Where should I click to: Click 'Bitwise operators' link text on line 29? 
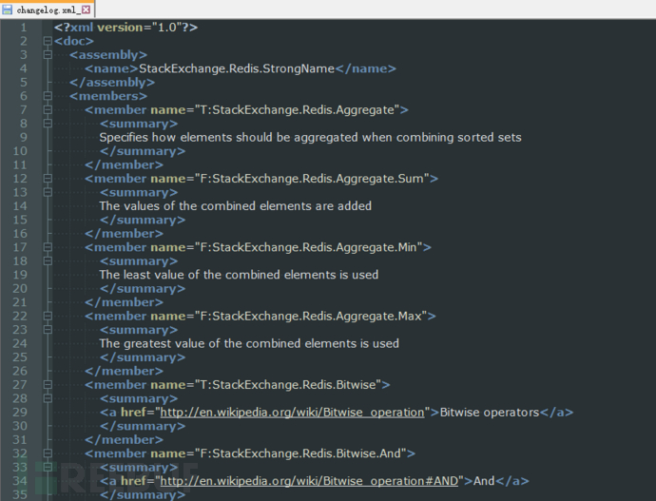point(490,413)
